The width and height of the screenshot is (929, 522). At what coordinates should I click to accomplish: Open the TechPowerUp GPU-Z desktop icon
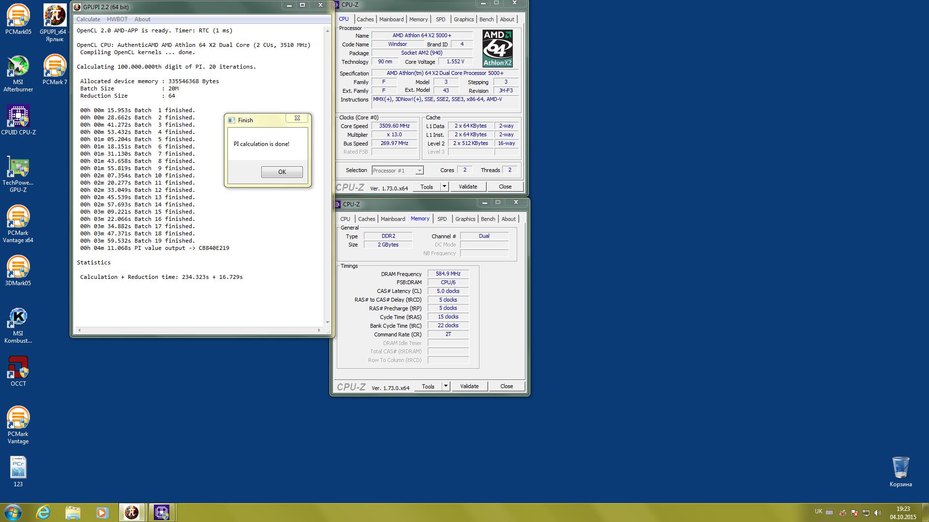pos(18,174)
